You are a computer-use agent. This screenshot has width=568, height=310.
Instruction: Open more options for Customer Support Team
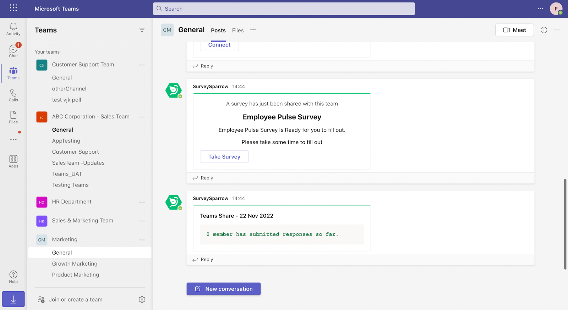click(142, 65)
